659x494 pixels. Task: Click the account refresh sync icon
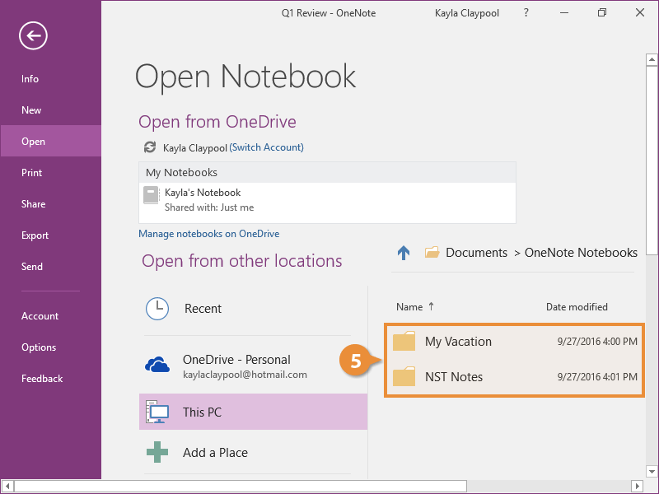point(149,147)
